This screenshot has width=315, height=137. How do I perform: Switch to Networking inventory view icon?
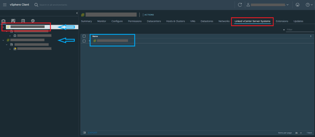(33, 21)
